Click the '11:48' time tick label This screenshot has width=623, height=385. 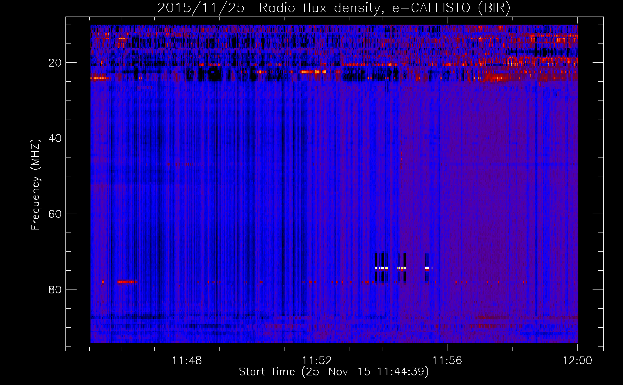pyautogui.click(x=187, y=361)
